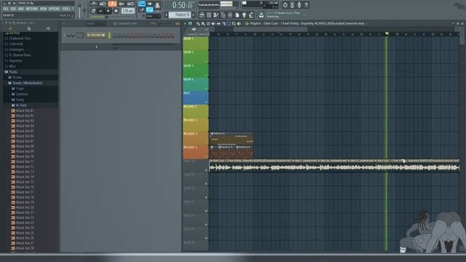Click the channel name button in channel rack
This screenshot has width=466, height=262.
coord(96,35)
